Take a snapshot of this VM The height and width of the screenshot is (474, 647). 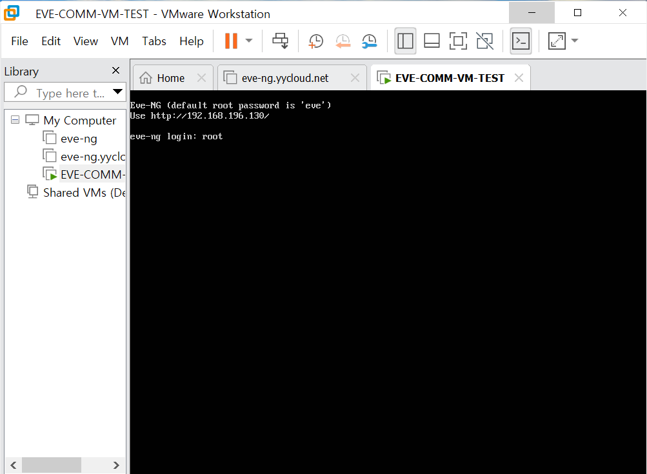[315, 41]
